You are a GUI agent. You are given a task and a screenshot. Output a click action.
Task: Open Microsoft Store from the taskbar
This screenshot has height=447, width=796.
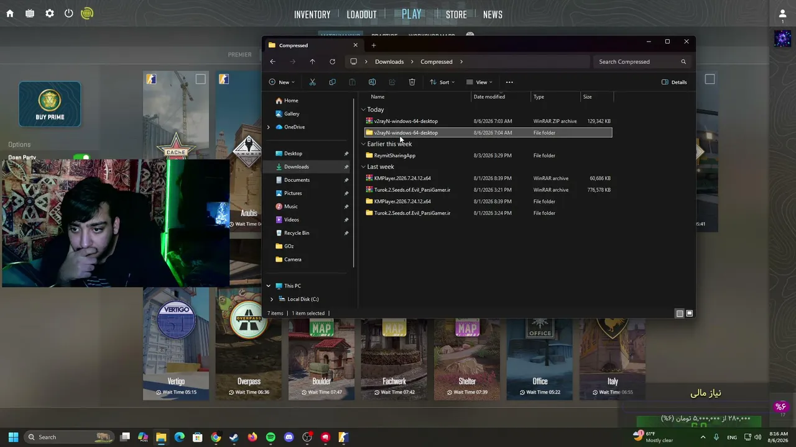click(x=198, y=437)
